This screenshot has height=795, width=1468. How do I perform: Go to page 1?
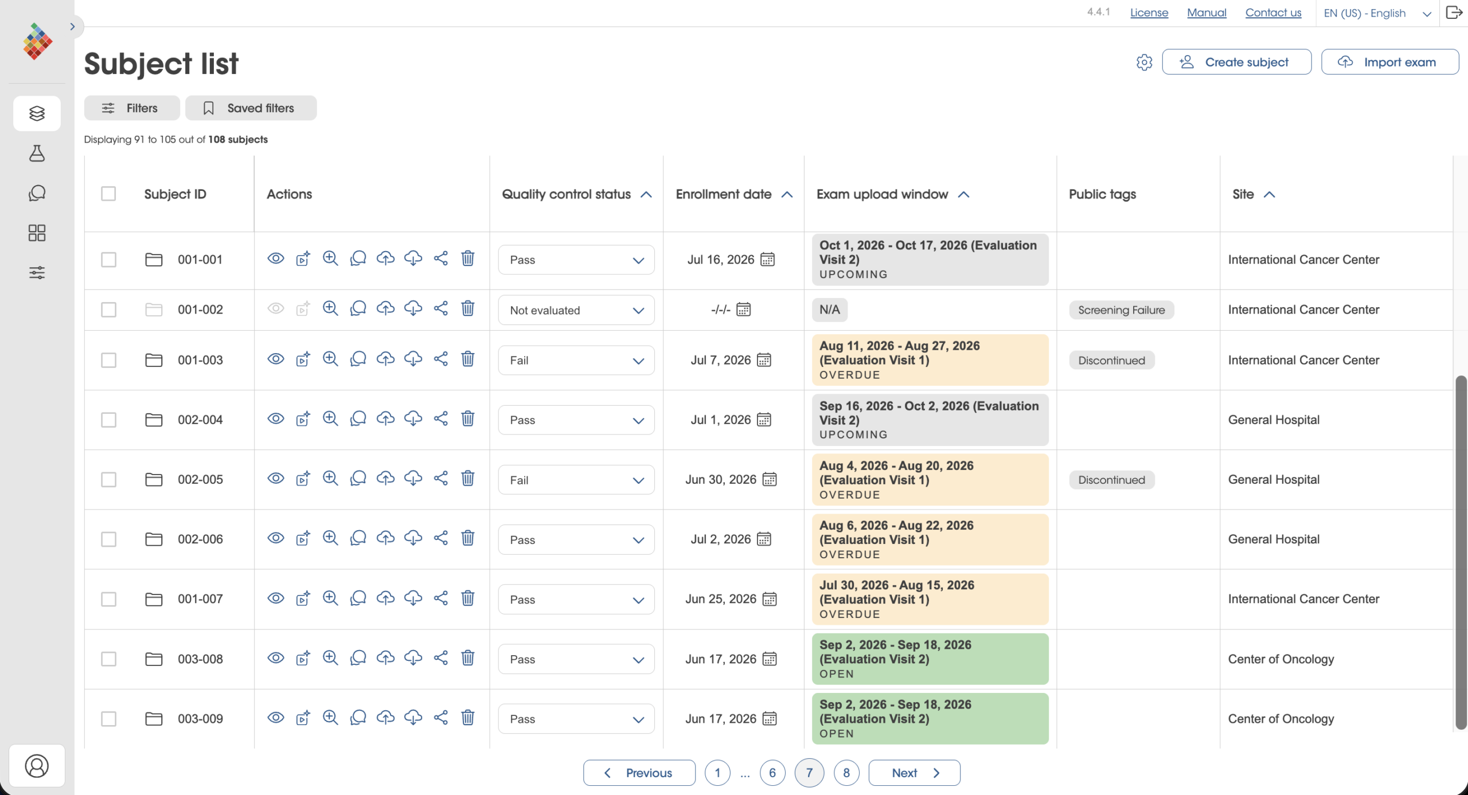pos(717,773)
